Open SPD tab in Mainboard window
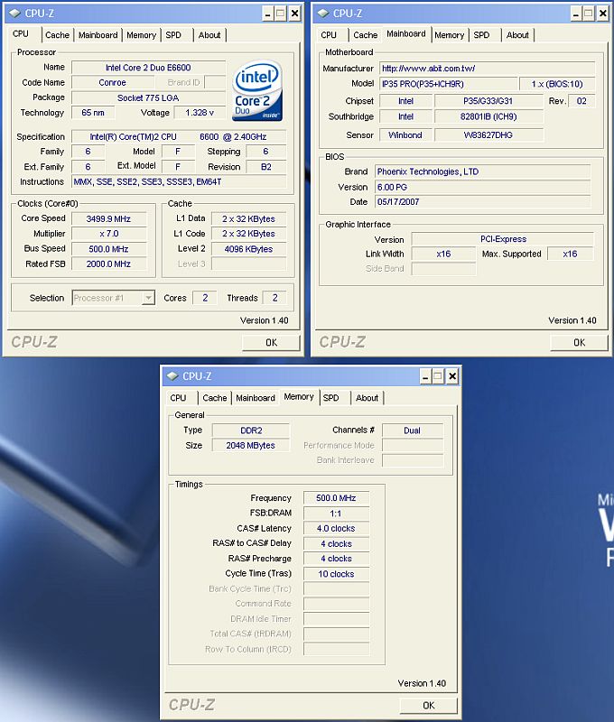614x722 pixels. point(481,35)
